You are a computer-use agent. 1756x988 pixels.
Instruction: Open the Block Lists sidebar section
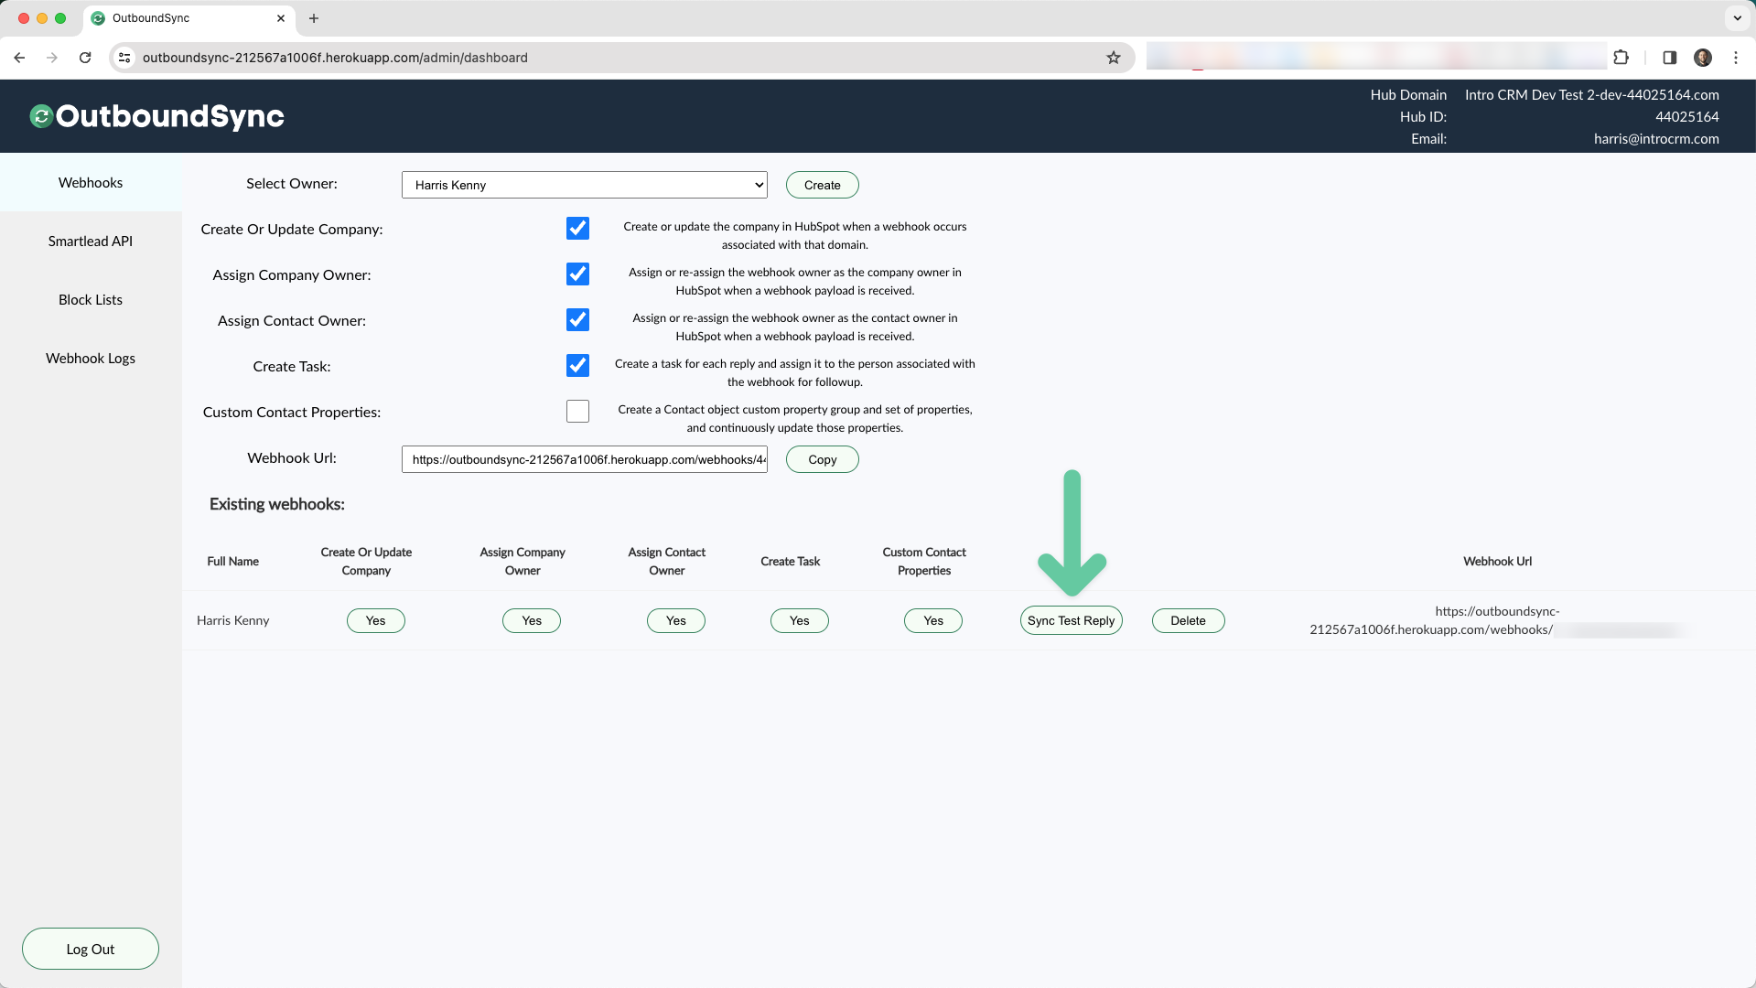tap(91, 300)
